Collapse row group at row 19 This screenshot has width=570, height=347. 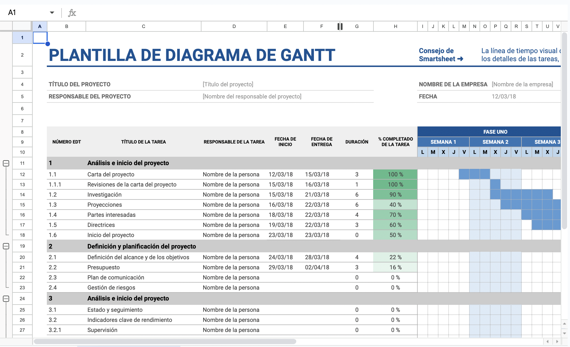coord(6,246)
